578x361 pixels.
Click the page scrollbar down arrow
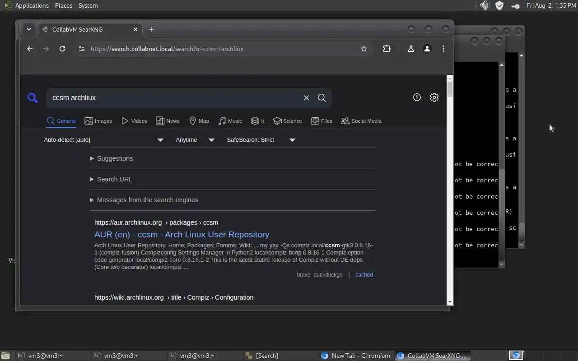pos(450,302)
